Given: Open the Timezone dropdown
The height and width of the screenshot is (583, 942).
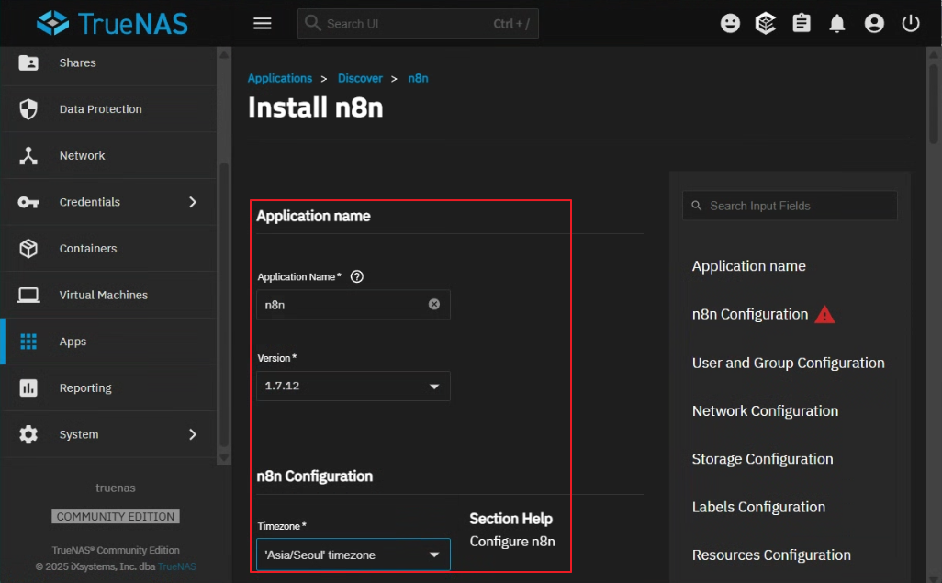Looking at the screenshot, I should click(x=353, y=555).
